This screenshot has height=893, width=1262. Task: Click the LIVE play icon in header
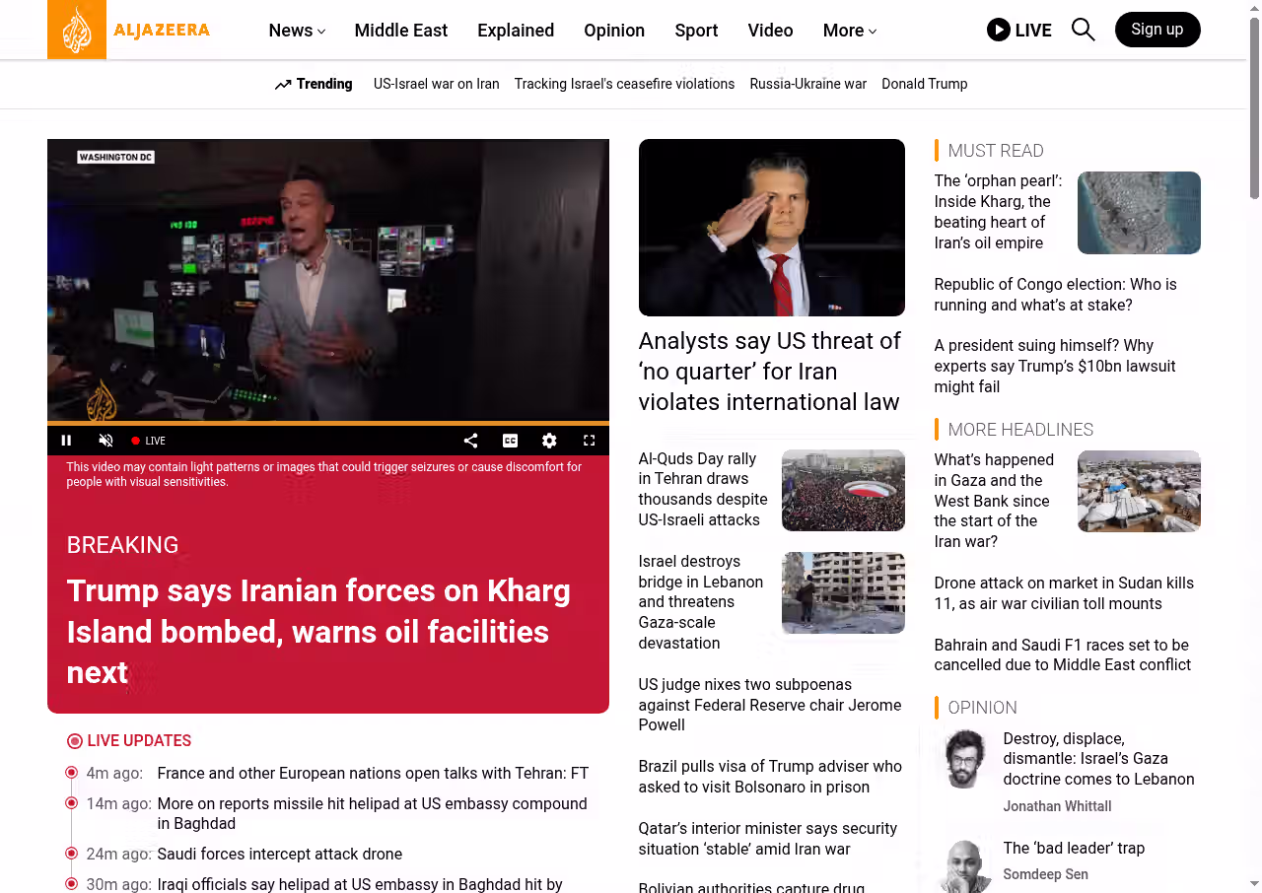(x=998, y=30)
